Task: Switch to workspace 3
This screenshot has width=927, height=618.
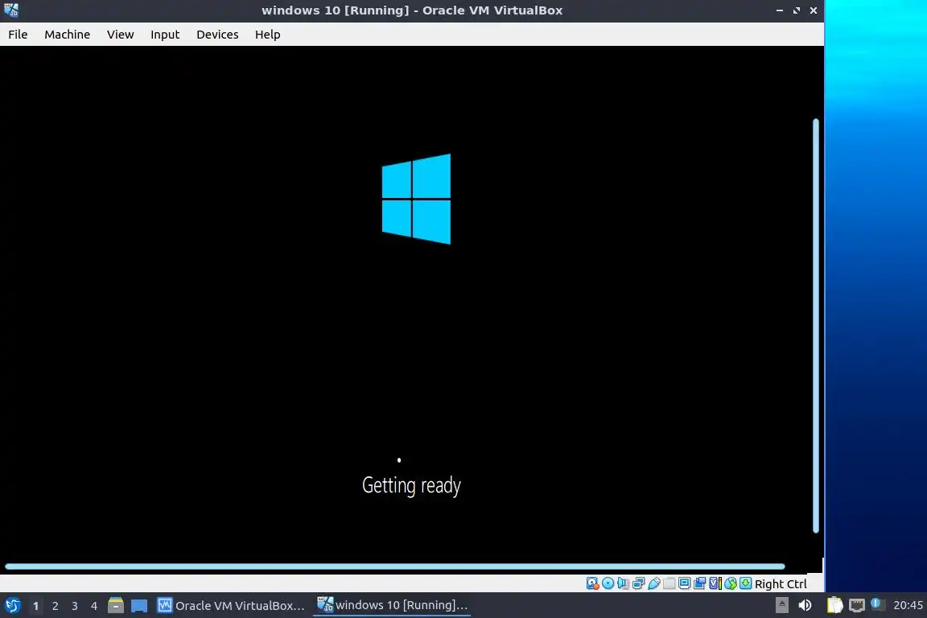Action: tap(75, 606)
